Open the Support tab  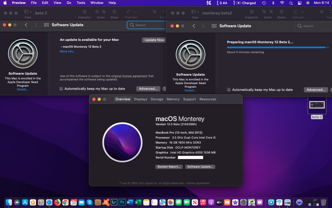(189, 99)
